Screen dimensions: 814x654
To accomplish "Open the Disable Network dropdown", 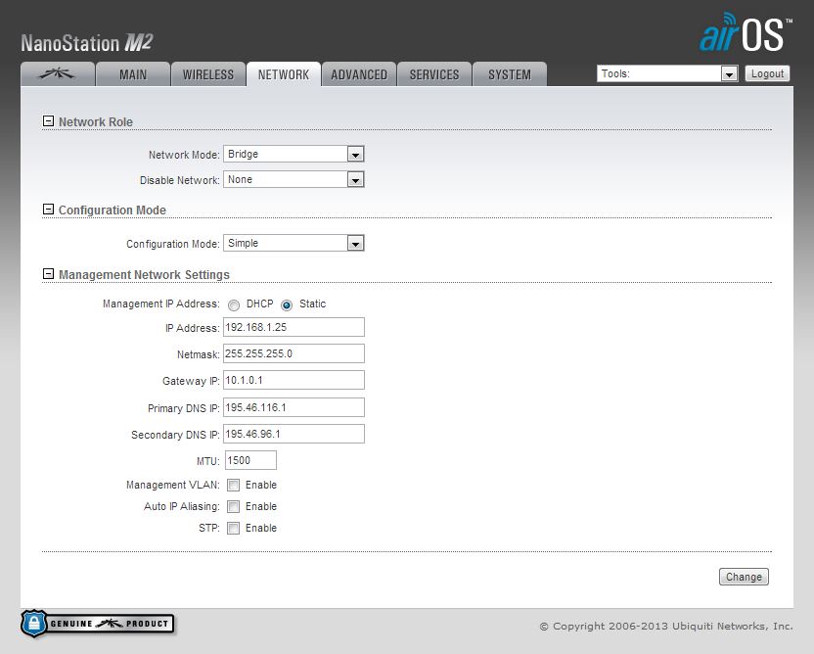I will tap(294, 179).
